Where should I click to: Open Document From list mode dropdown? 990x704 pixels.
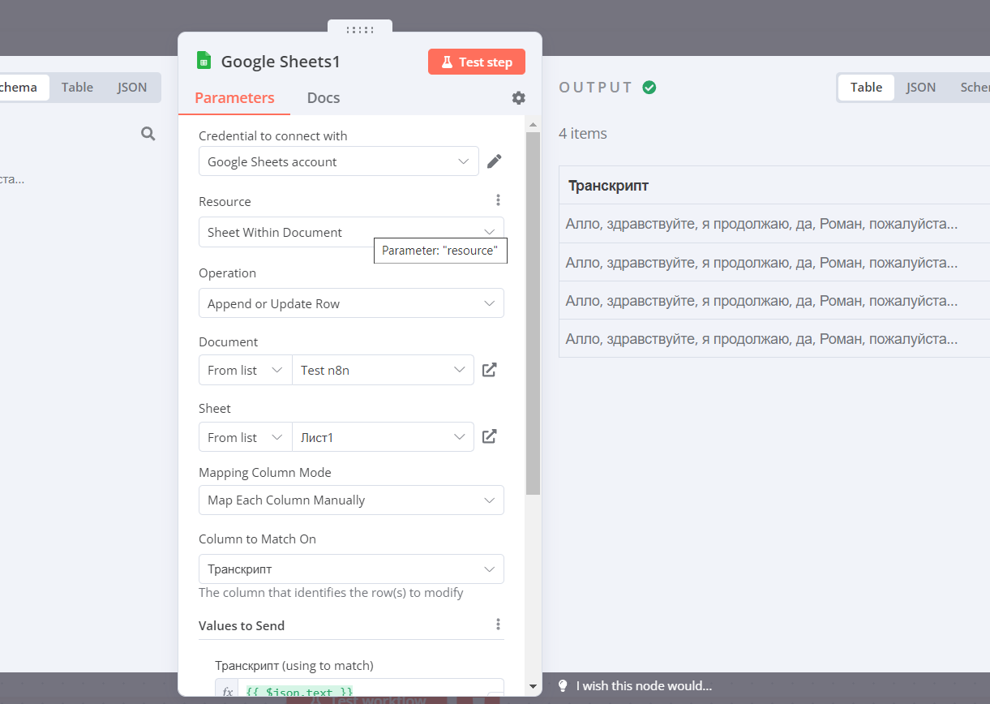pos(245,370)
